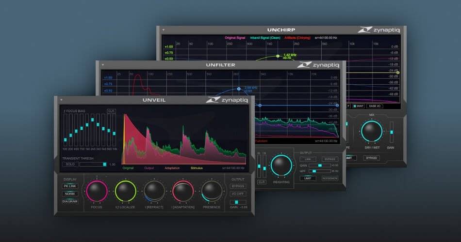Toggle BYPASS in UNCHIRP
This screenshot has height=242, width=461.
(x=371, y=158)
